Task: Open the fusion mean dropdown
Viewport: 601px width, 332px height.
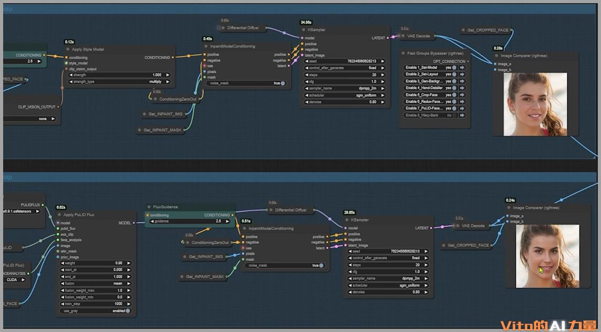Action: click(96, 283)
